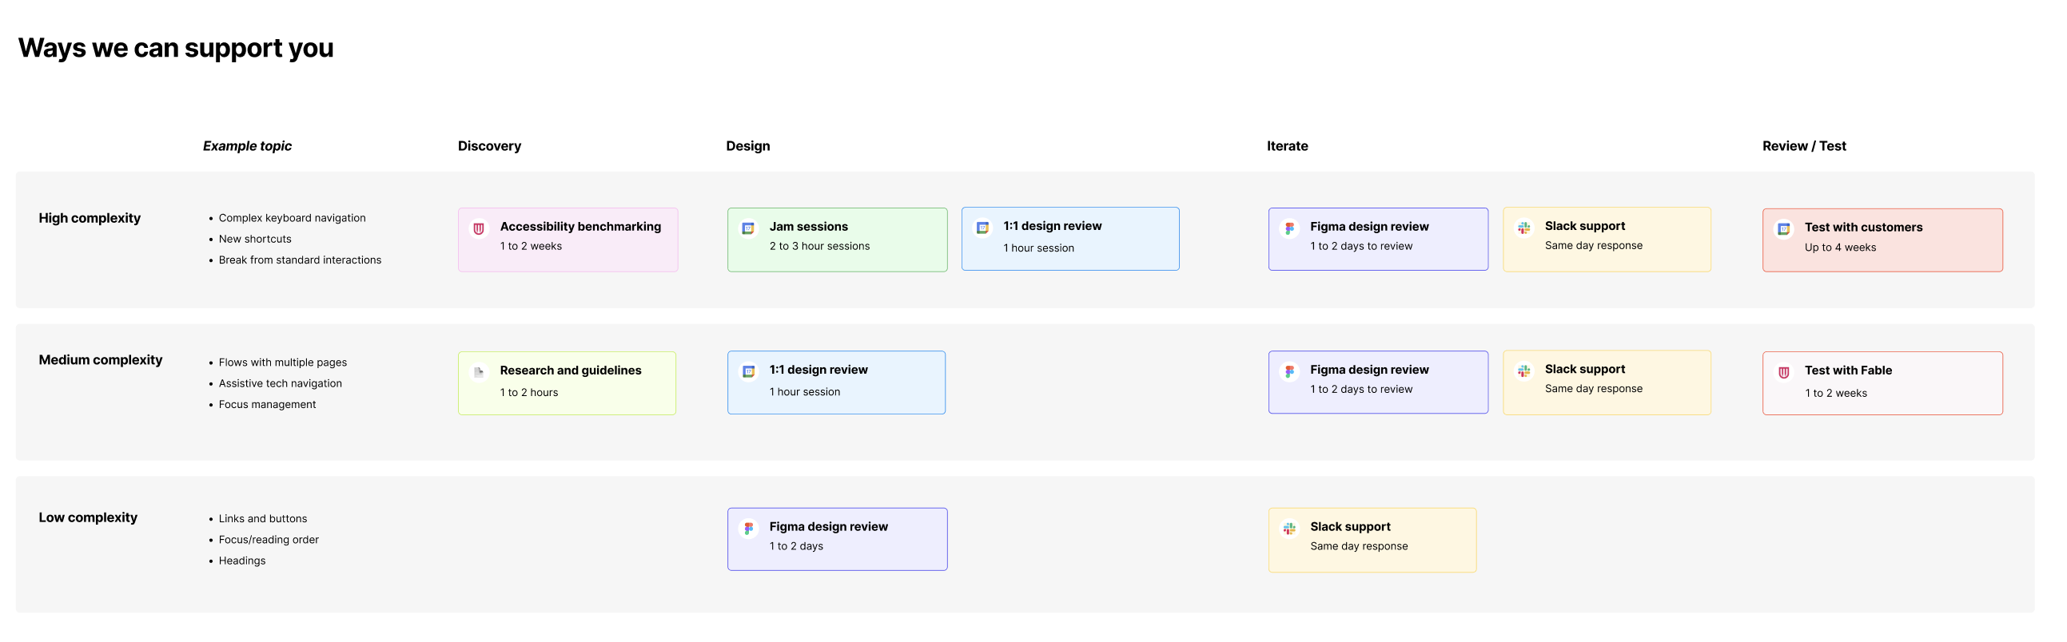Image resolution: width=2067 pixels, height=642 pixels.
Task: Open the Research and guidelines card
Action: tap(568, 383)
